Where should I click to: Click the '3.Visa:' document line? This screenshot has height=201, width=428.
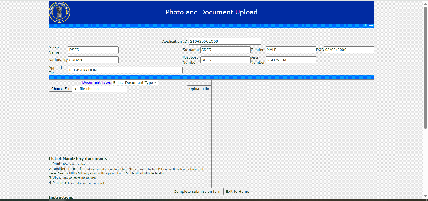click(72, 178)
